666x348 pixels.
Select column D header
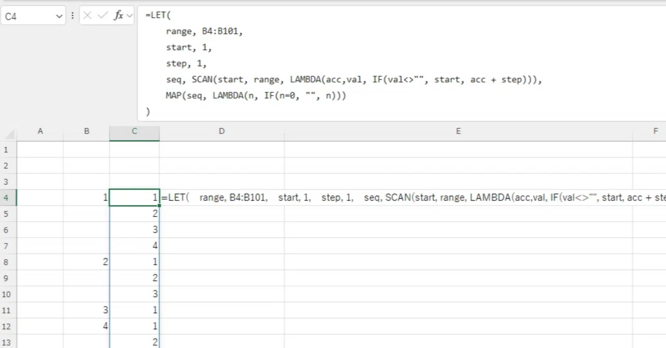tap(222, 131)
